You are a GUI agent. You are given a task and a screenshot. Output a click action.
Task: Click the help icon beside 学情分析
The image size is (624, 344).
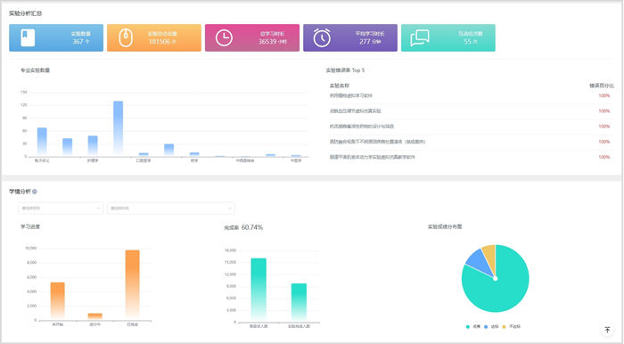(35, 192)
